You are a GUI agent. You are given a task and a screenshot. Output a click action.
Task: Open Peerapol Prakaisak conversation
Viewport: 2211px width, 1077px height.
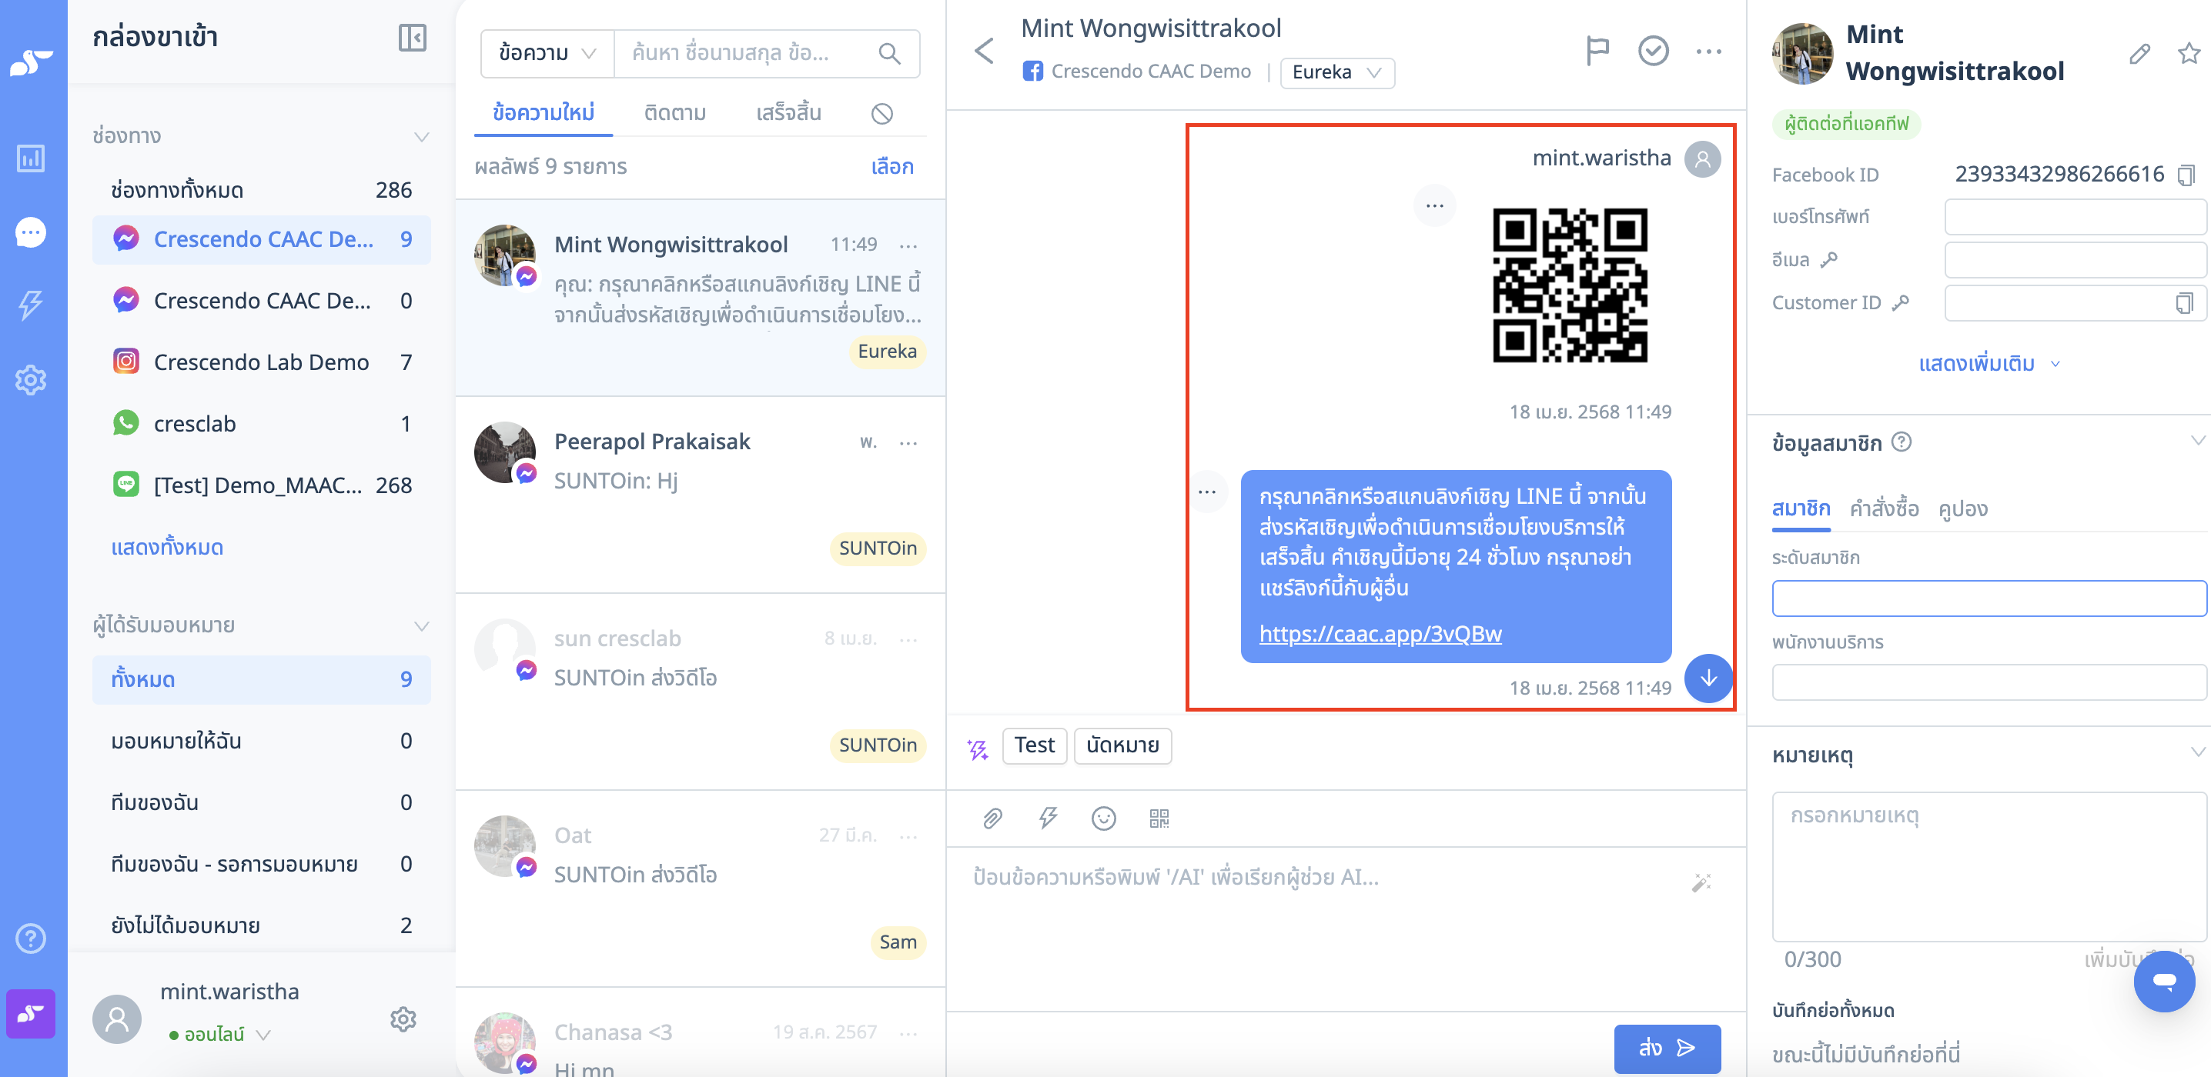click(x=701, y=495)
